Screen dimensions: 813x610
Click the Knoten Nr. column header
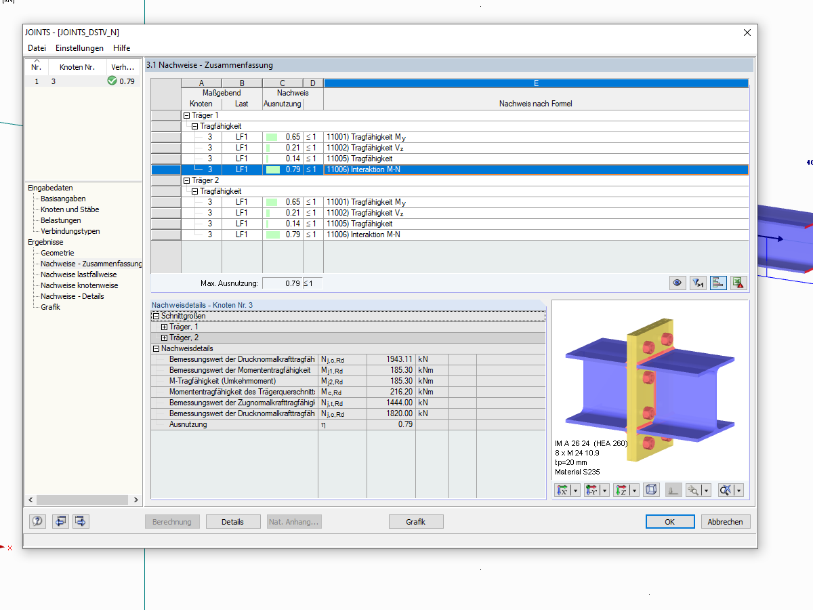(77, 66)
